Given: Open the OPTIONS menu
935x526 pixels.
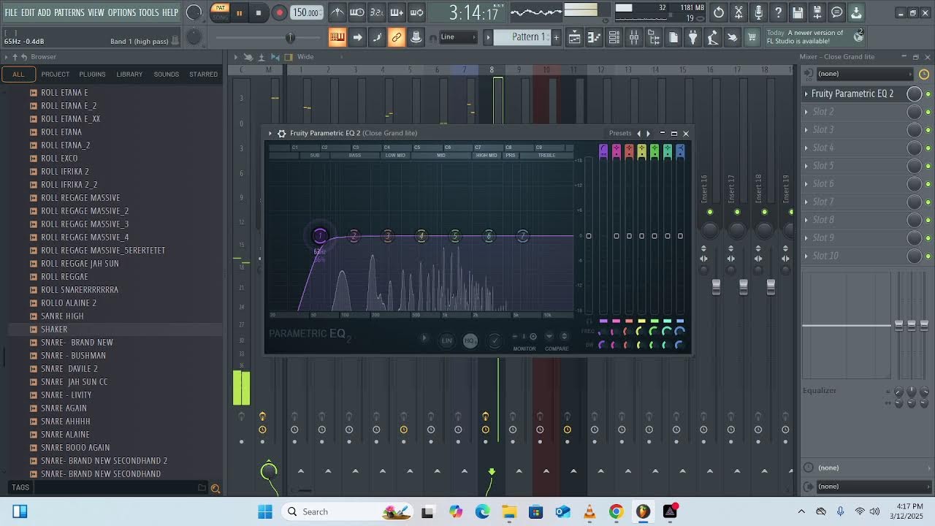Looking at the screenshot, I should point(122,12).
